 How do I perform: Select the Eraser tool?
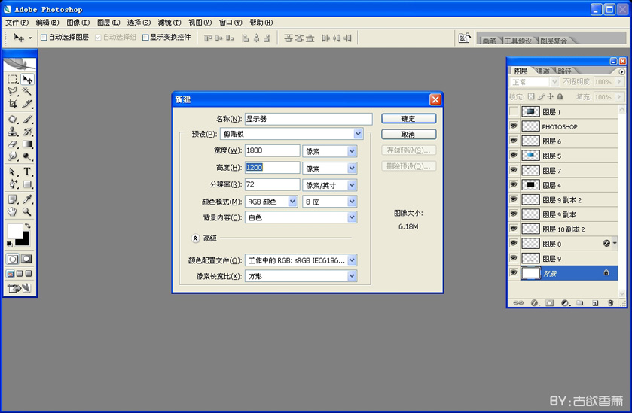click(13, 144)
